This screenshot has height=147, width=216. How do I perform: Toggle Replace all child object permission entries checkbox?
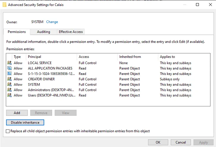(x=8, y=131)
